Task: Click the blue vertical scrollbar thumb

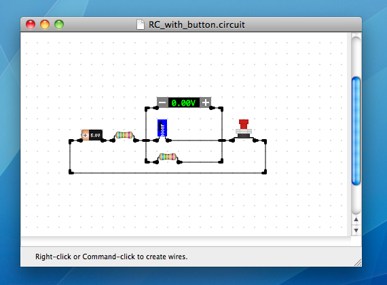Action: pyautogui.click(x=356, y=131)
